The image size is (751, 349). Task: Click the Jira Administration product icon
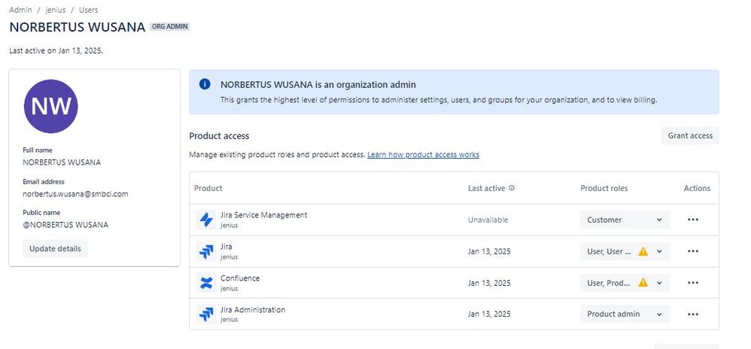click(x=206, y=314)
